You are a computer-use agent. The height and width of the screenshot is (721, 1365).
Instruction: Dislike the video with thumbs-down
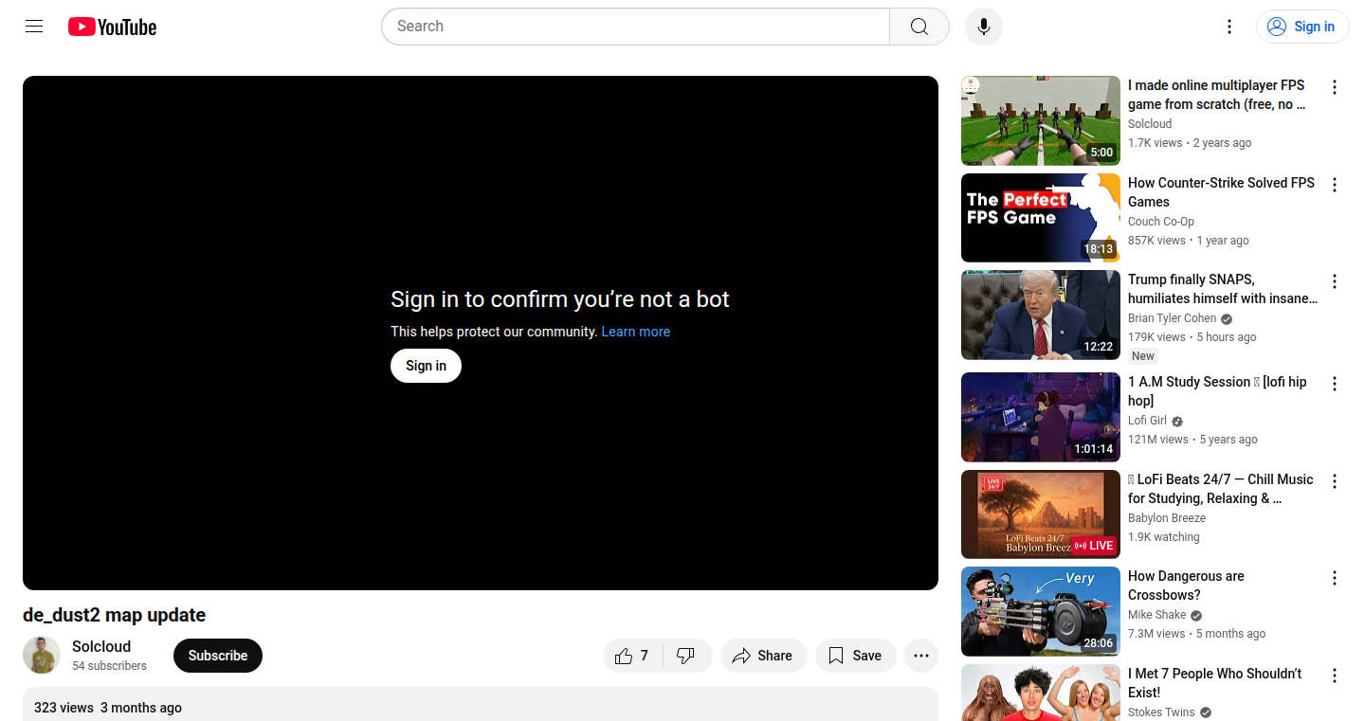tap(687, 656)
